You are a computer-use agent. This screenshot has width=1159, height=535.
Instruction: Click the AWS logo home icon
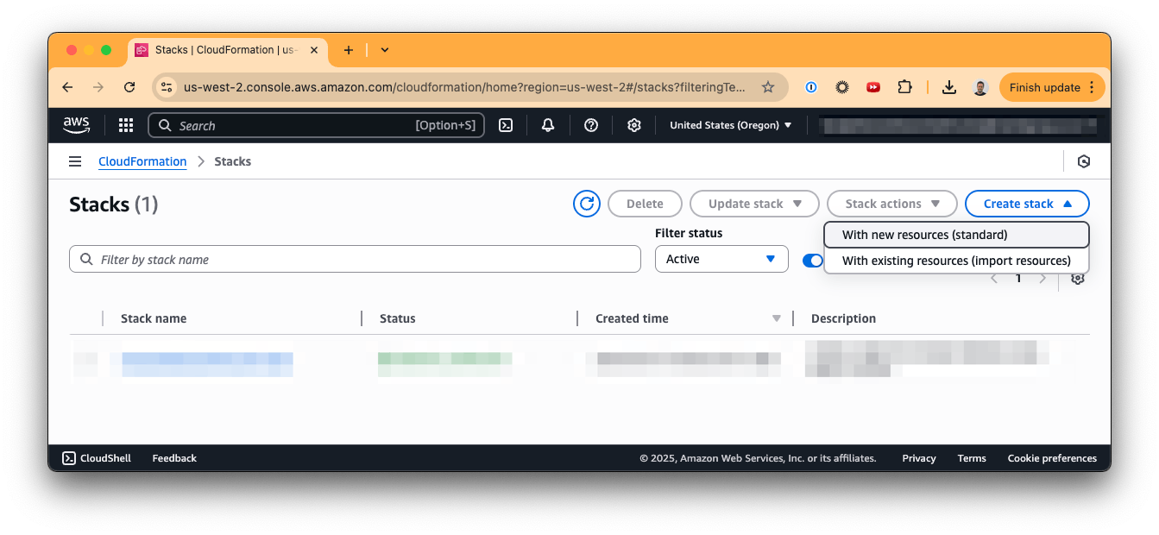point(76,125)
